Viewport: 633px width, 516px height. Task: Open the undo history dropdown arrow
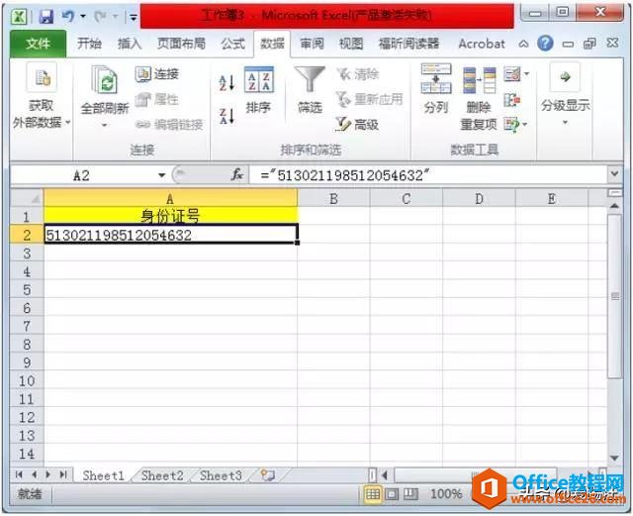[x=83, y=17]
